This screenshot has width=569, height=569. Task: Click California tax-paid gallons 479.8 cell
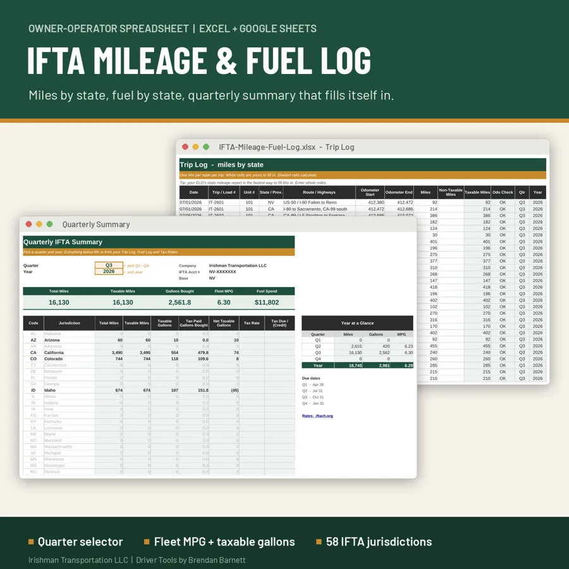click(x=194, y=353)
